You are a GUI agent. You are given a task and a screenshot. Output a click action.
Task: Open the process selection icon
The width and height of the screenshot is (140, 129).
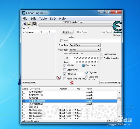(24, 24)
